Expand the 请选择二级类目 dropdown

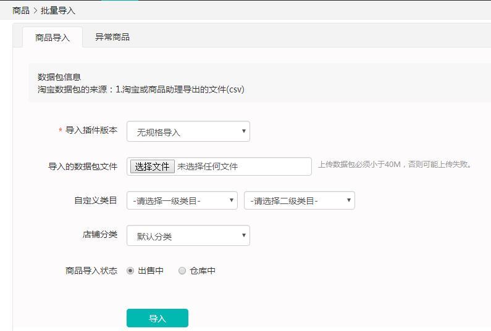pos(300,200)
